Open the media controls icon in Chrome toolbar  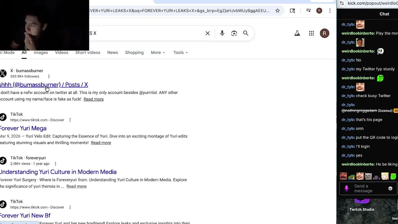coord(308,11)
